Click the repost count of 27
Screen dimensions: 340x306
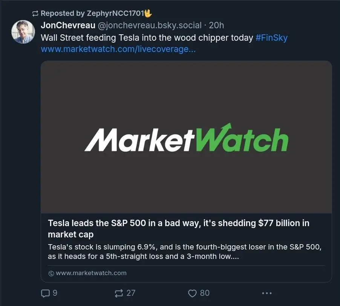pos(131,293)
